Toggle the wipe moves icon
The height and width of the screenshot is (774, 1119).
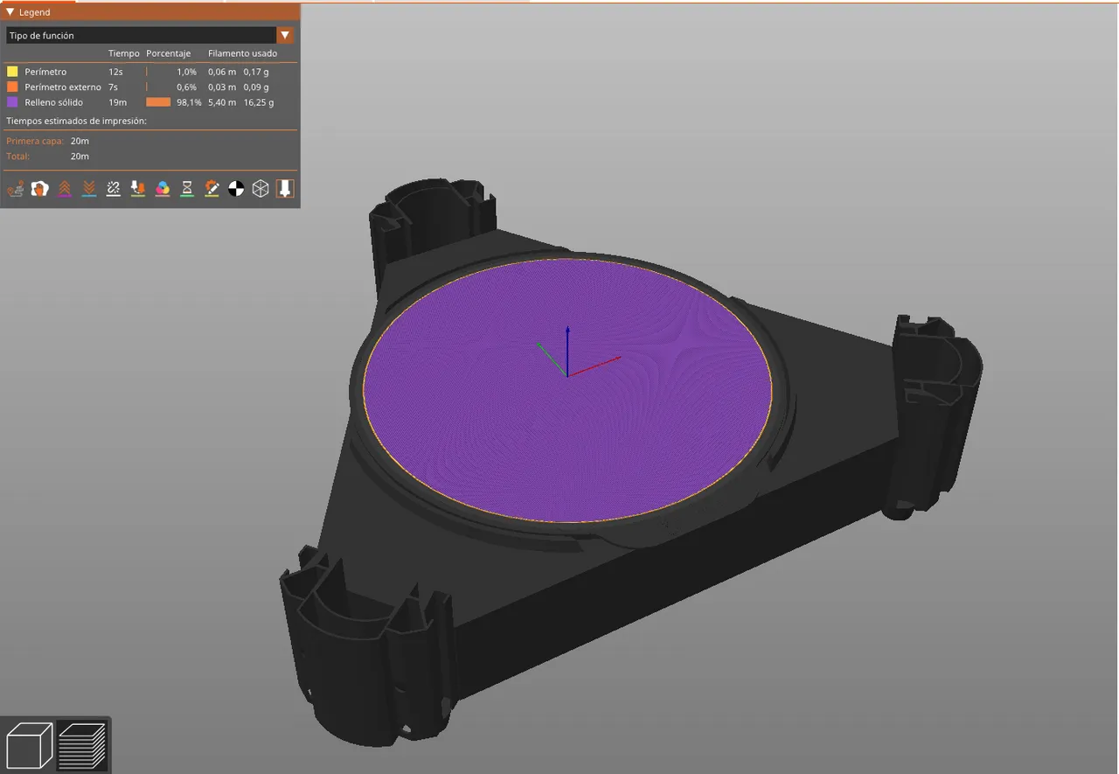[39, 188]
